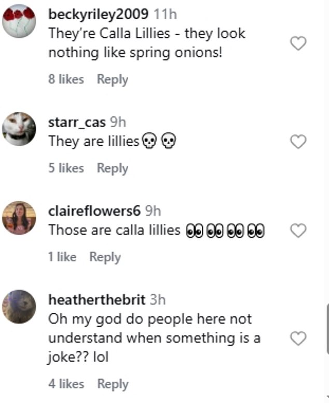This screenshot has width=329, height=403.
Task: Tap the heart on starr_cas's comment
Action: (x=298, y=142)
